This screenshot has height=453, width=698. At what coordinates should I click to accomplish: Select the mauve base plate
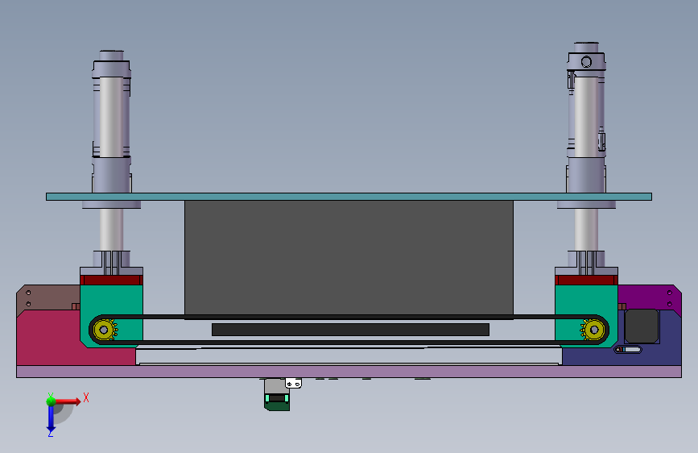(x=349, y=372)
